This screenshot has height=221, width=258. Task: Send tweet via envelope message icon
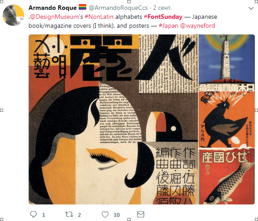click(141, 214)
